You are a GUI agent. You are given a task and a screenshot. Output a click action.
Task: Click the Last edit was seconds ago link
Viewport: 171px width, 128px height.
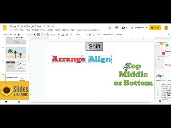click(88, 30)
